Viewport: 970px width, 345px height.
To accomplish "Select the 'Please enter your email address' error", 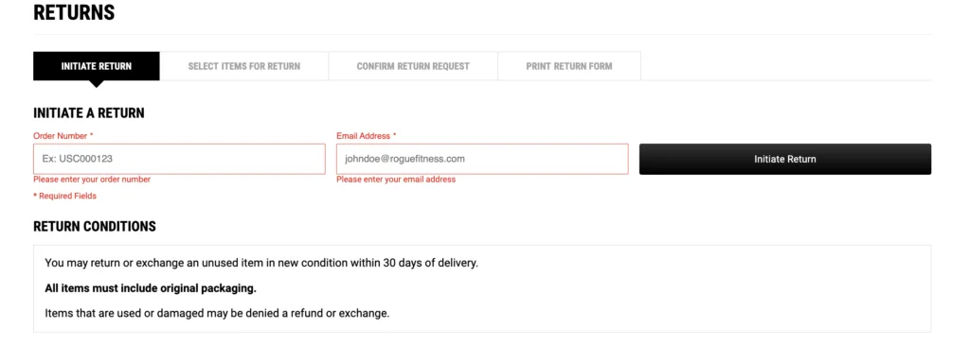I will [396, 180].
